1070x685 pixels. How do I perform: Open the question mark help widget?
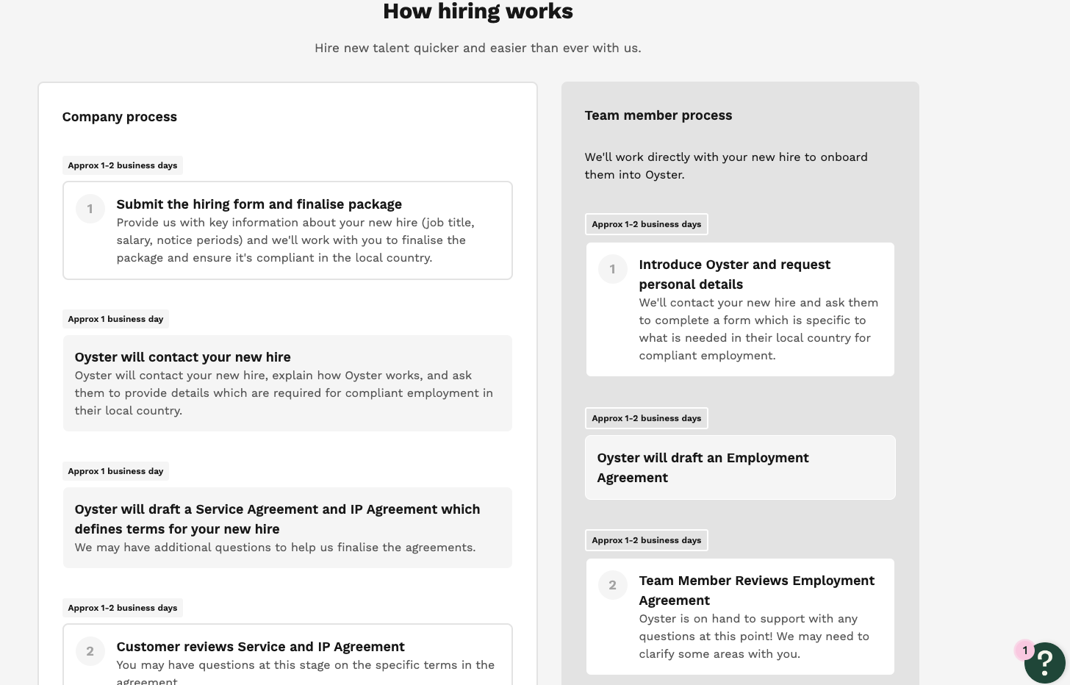[x=1044, y=663]
